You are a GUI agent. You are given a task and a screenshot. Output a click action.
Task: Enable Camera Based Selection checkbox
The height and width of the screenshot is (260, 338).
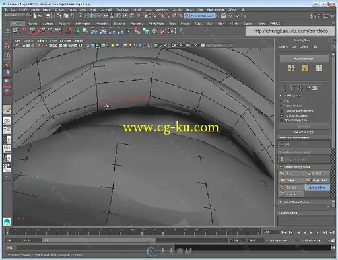click(x=281, y=111)
